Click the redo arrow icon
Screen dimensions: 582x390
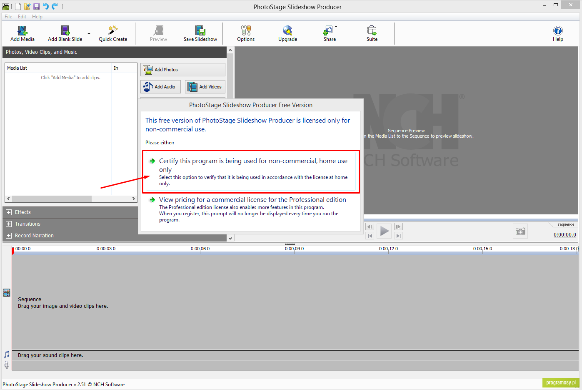[55, 6]
